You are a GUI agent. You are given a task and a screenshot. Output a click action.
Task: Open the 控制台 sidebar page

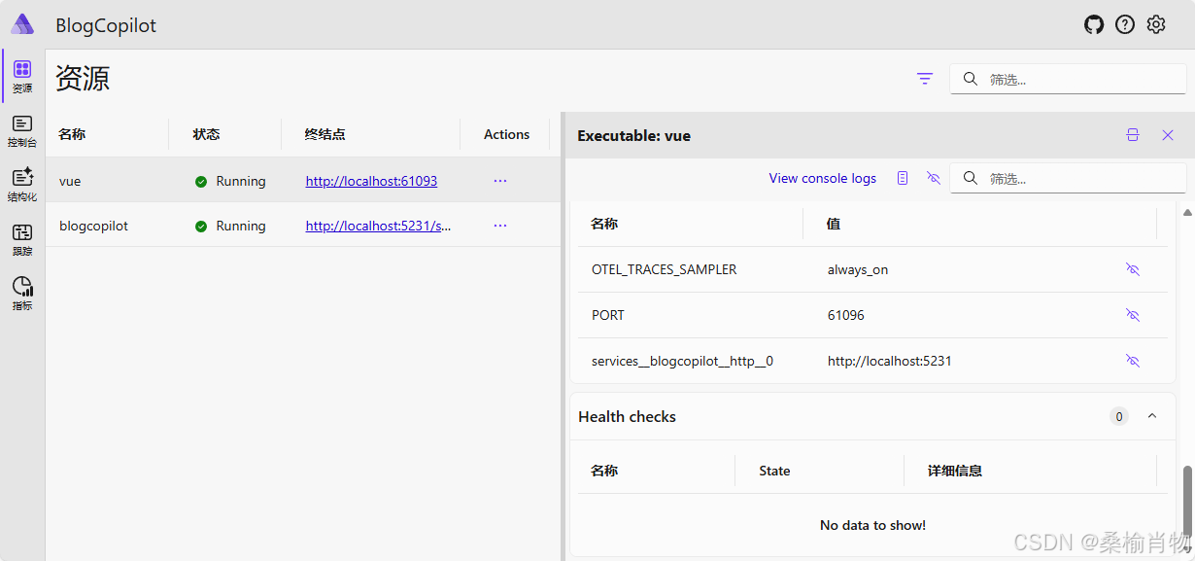[22, 131]
